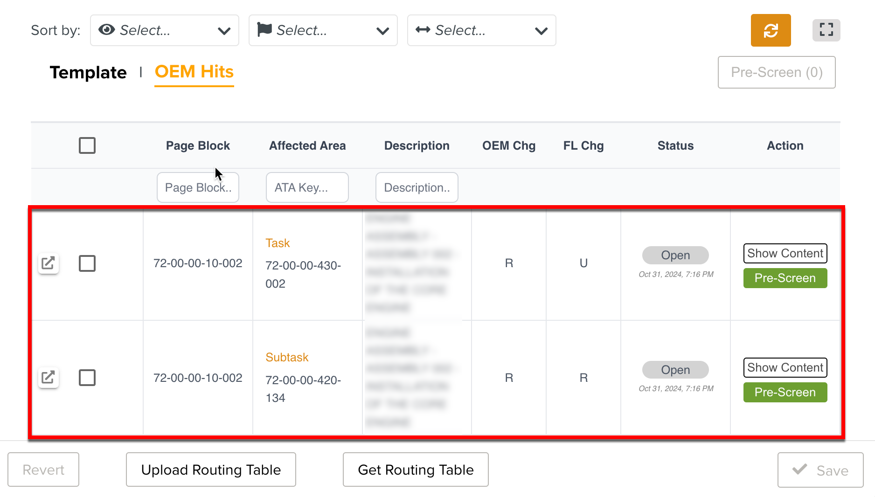This screenshot has width=875, height=497.
Task: Click the Pre-Screen (0) button at top
Action: (x=777, y=72)
